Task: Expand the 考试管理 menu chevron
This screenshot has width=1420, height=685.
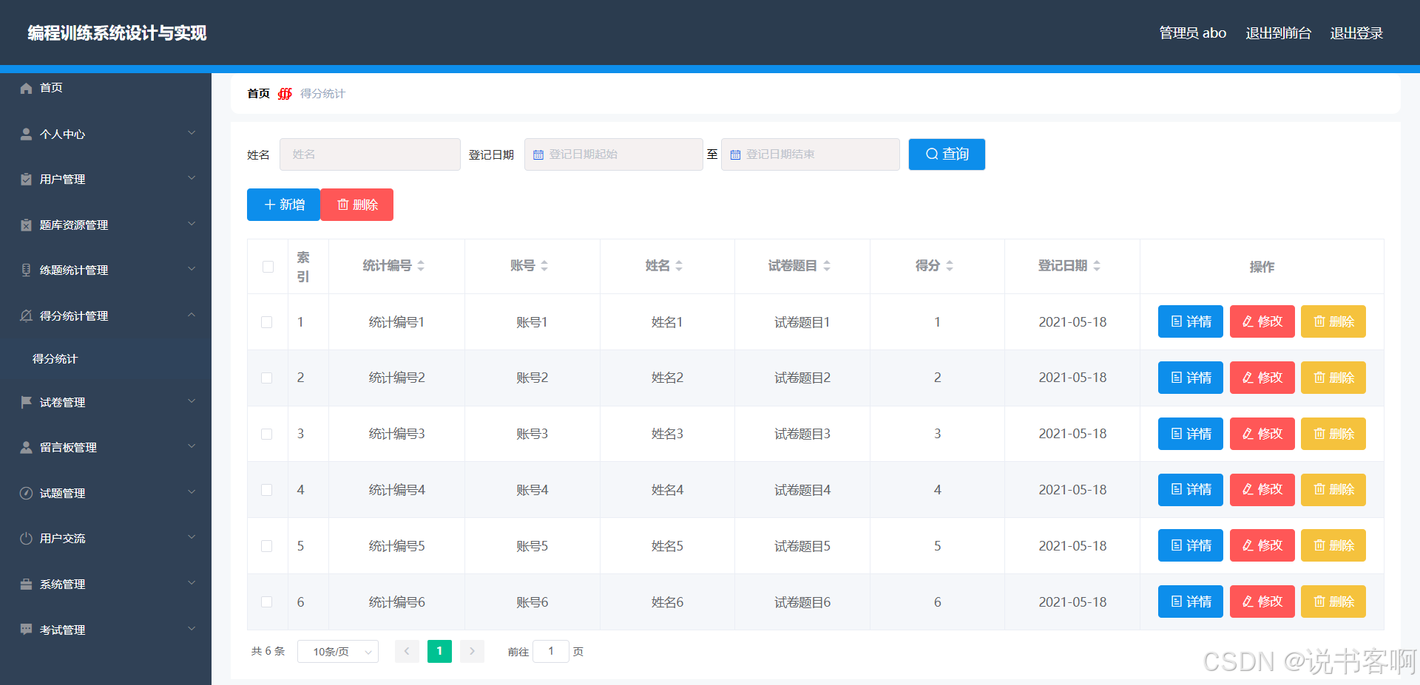Action: [x=192, y=629]
